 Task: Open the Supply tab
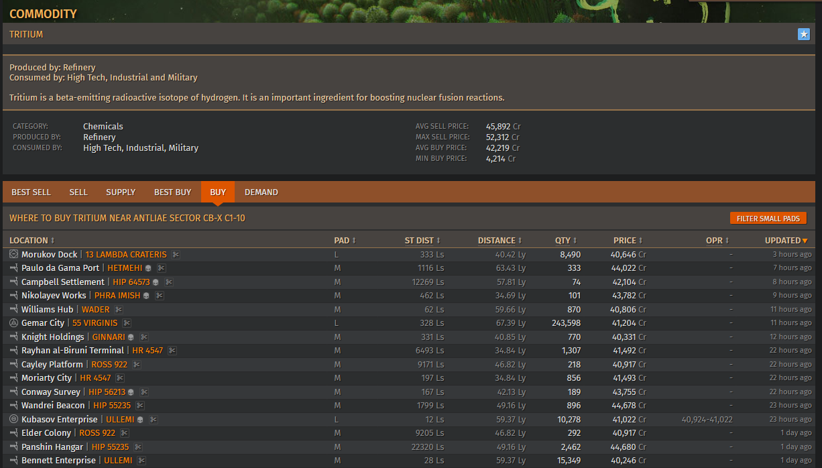point(121,192)
